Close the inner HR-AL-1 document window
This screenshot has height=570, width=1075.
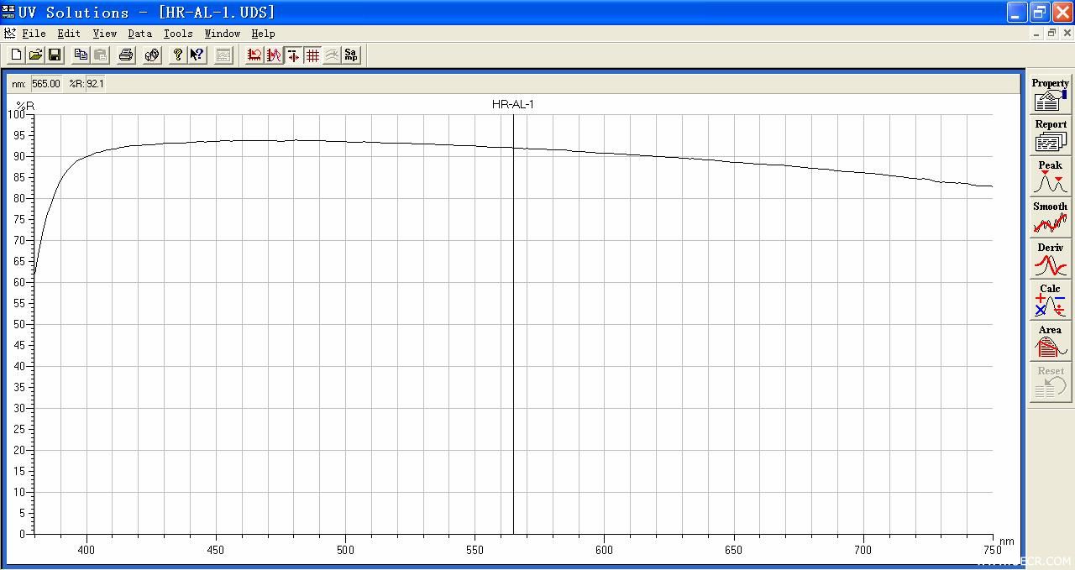(x=1067, y=34)
